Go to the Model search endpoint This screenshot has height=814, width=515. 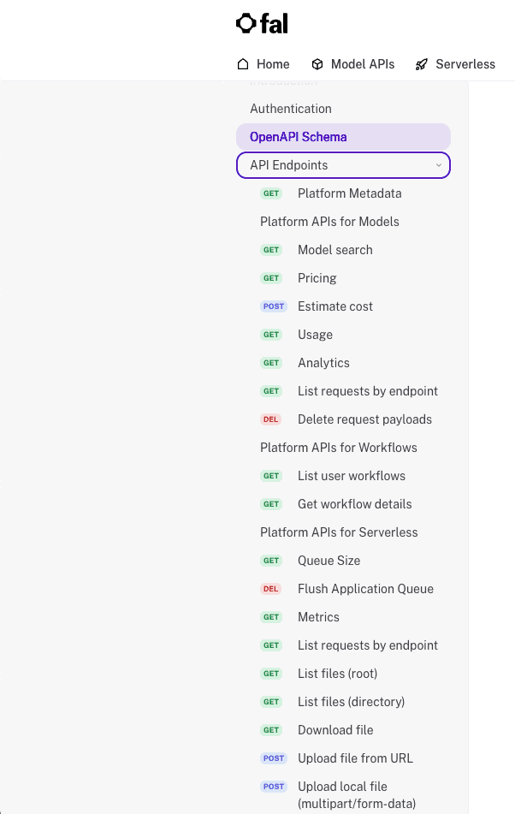tap(335, 250)
